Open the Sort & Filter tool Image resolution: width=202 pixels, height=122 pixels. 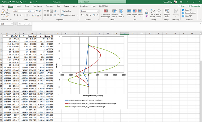[x=153, y=13]
